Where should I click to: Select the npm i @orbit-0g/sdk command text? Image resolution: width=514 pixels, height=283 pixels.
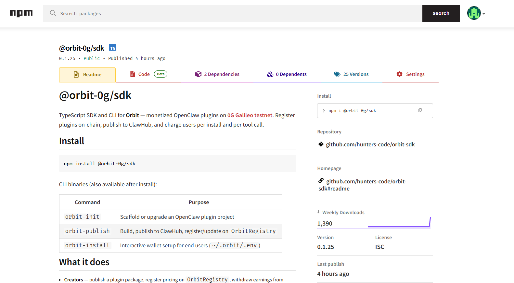pyautogui.click(x=352, y=111)
